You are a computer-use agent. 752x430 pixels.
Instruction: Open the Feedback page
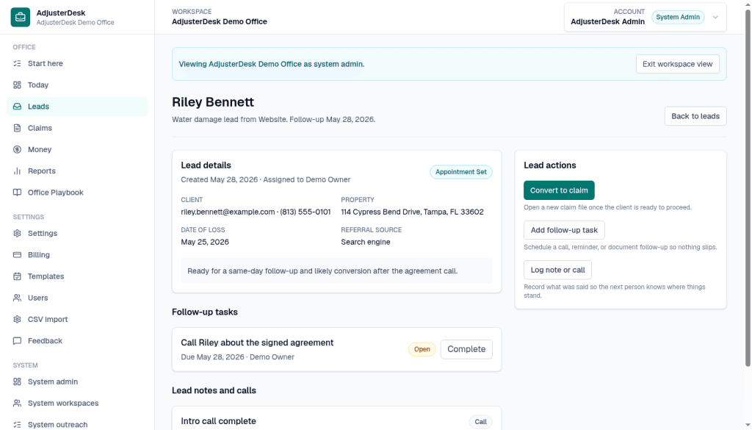[77, 341]
